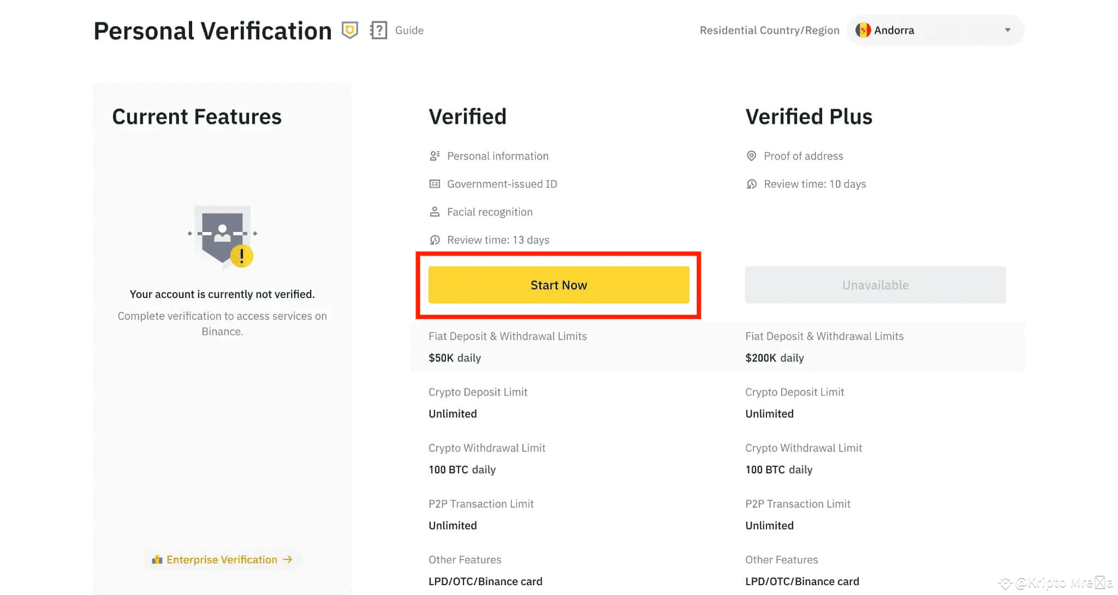Click the Facial recognition icon
Screen dimensions: 1118x595
coord(435,212)
